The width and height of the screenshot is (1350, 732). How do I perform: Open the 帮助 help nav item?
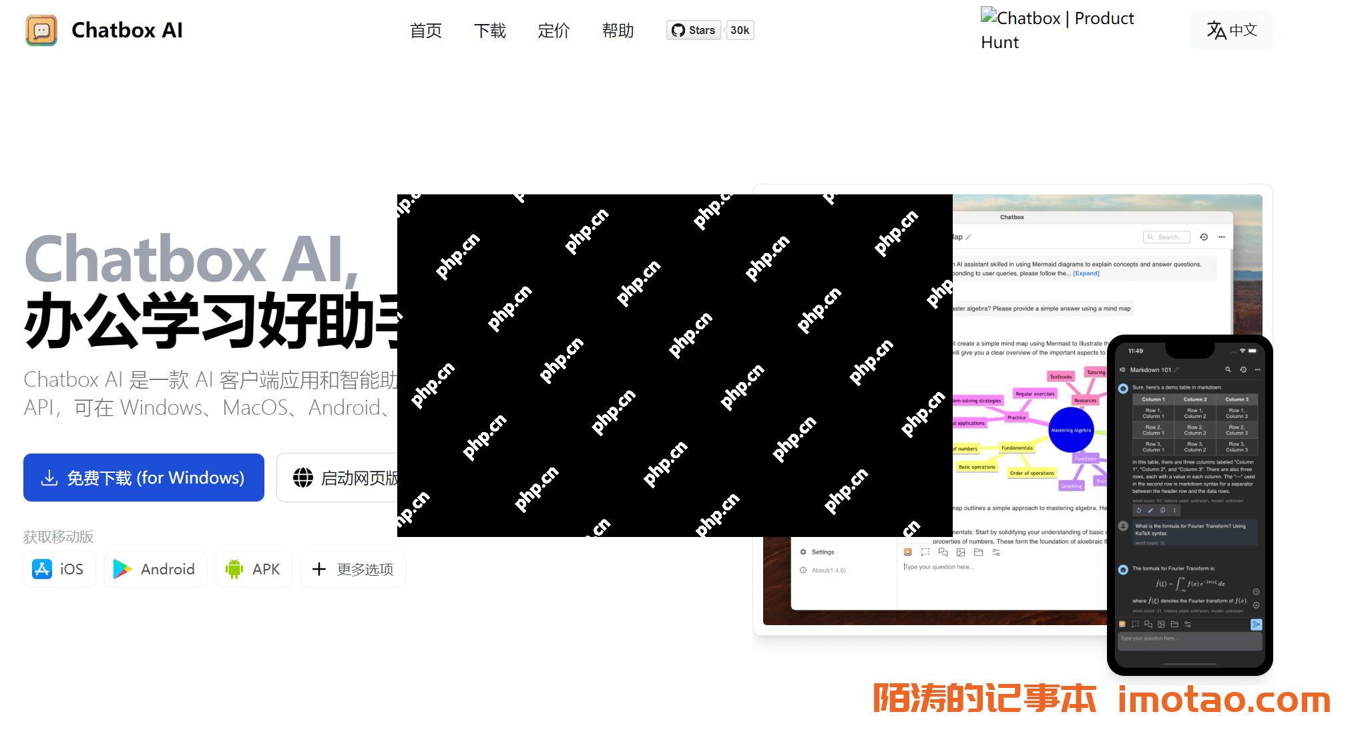618,31
